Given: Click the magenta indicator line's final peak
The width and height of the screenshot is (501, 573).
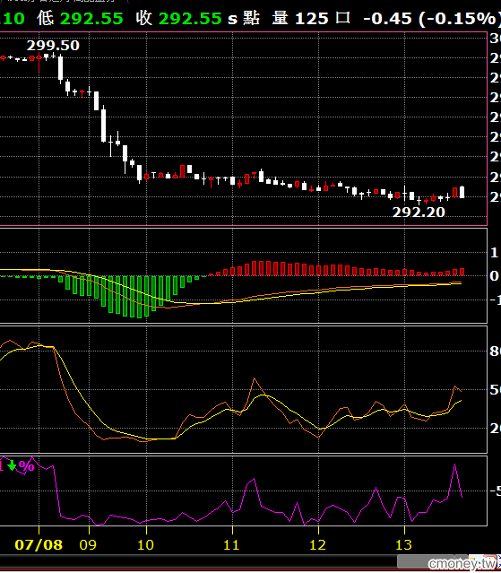Looking at the screenshot, I should [455, 464].
